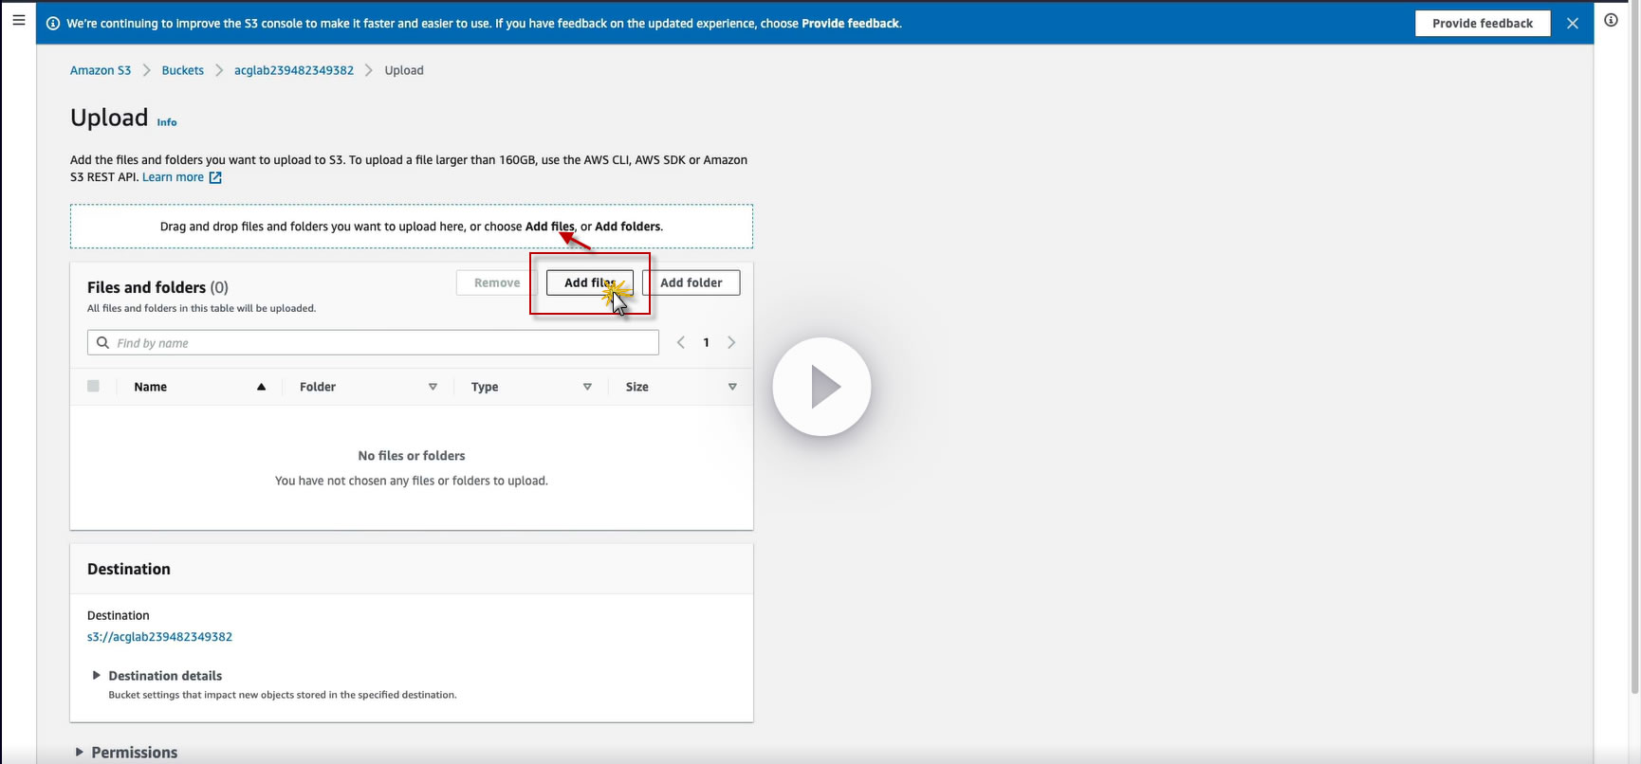Click the Files and folders heading
Screen dimensions: 1641x764
pos(157,287)
